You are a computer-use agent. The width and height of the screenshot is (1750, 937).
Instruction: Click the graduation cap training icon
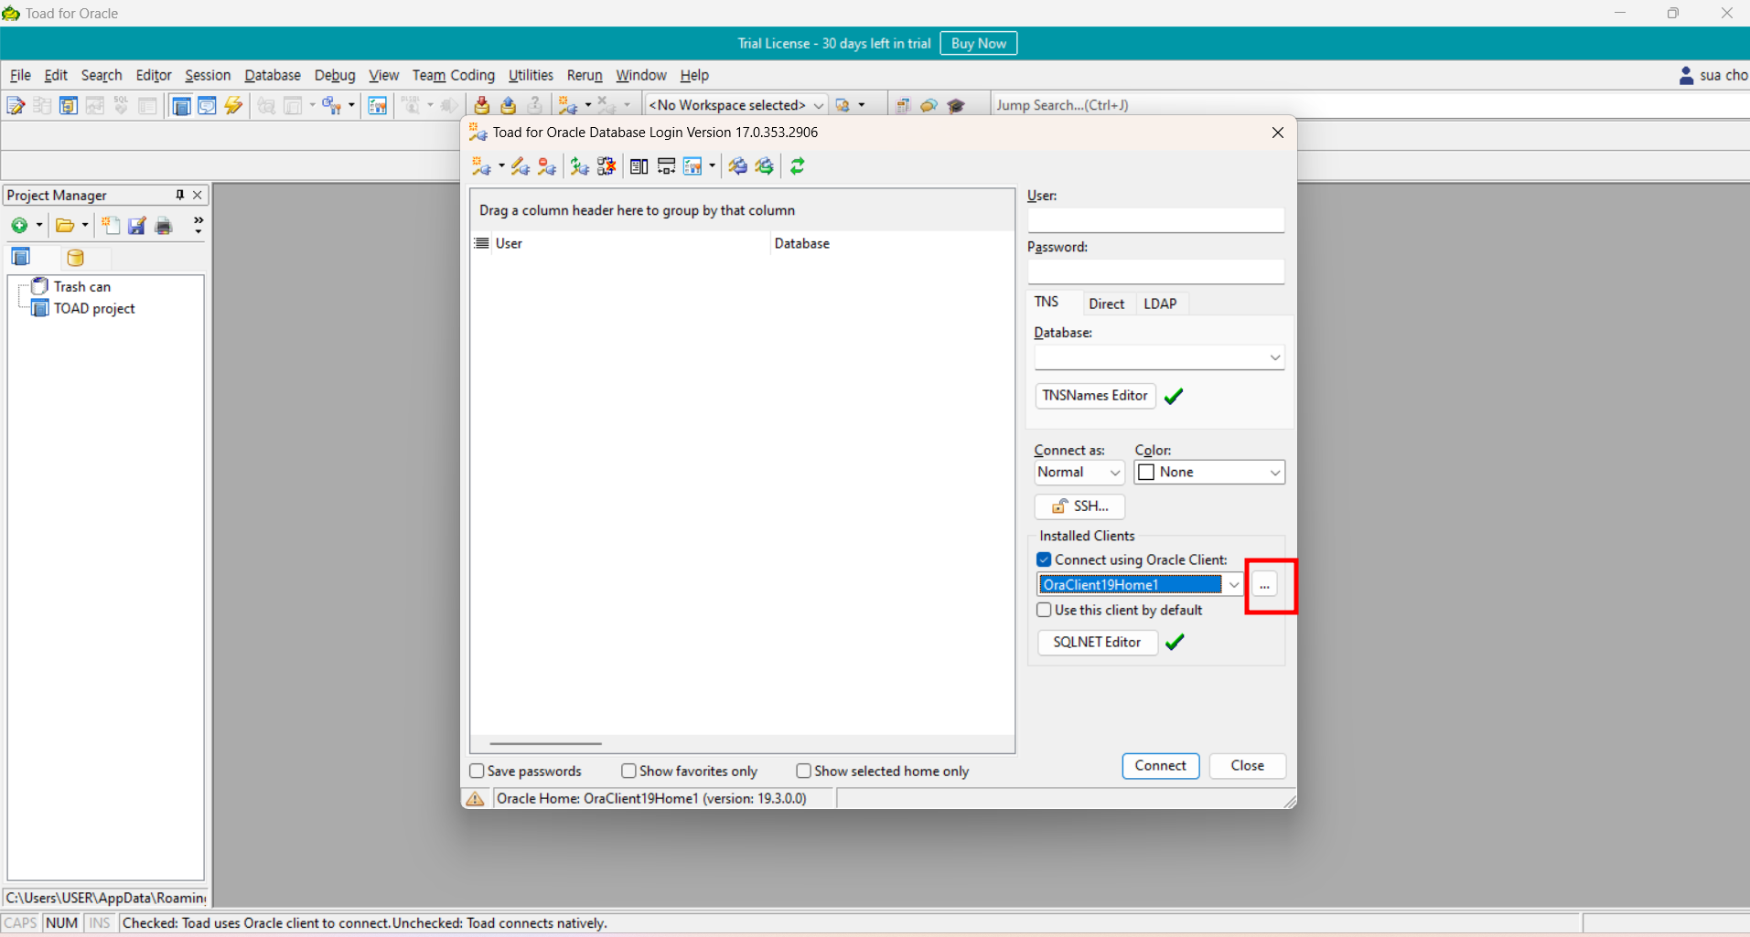957,105
